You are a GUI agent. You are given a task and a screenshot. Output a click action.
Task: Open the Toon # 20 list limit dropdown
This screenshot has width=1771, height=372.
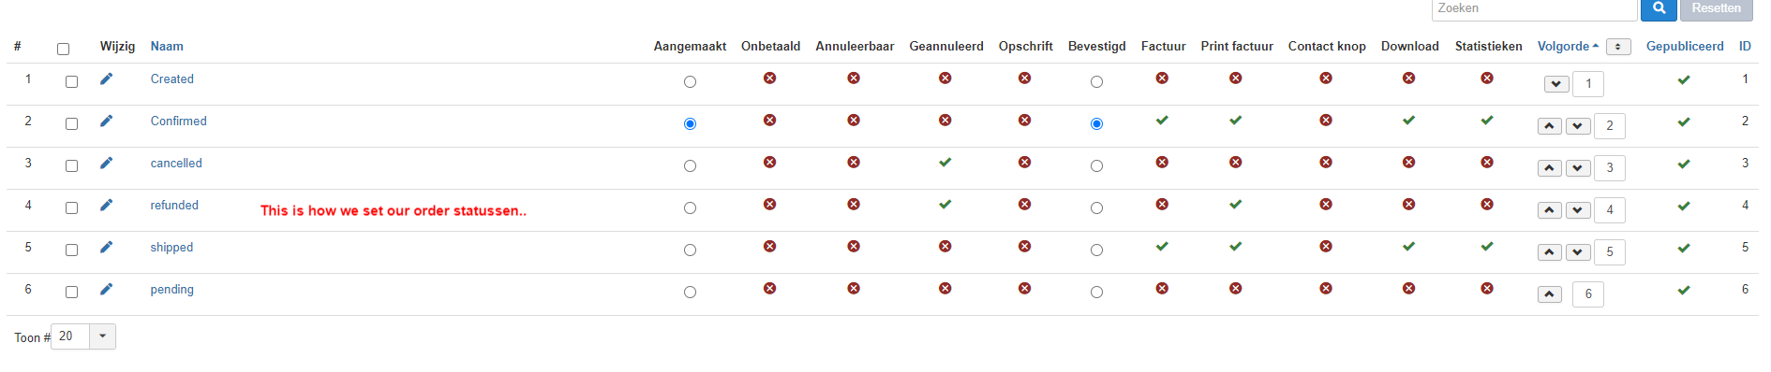pyautogui.click(x=83, y=336)
